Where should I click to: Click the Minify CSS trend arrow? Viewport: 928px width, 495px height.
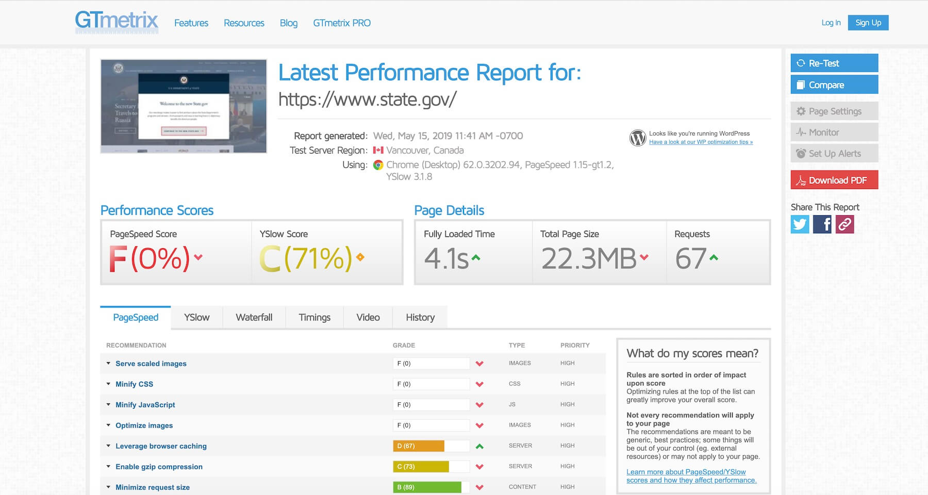point(479,384)
